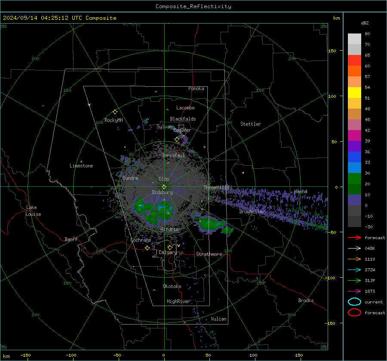387x361 pixels.
Task: Click the Didsbury city label
Action: tap(162, 192)
